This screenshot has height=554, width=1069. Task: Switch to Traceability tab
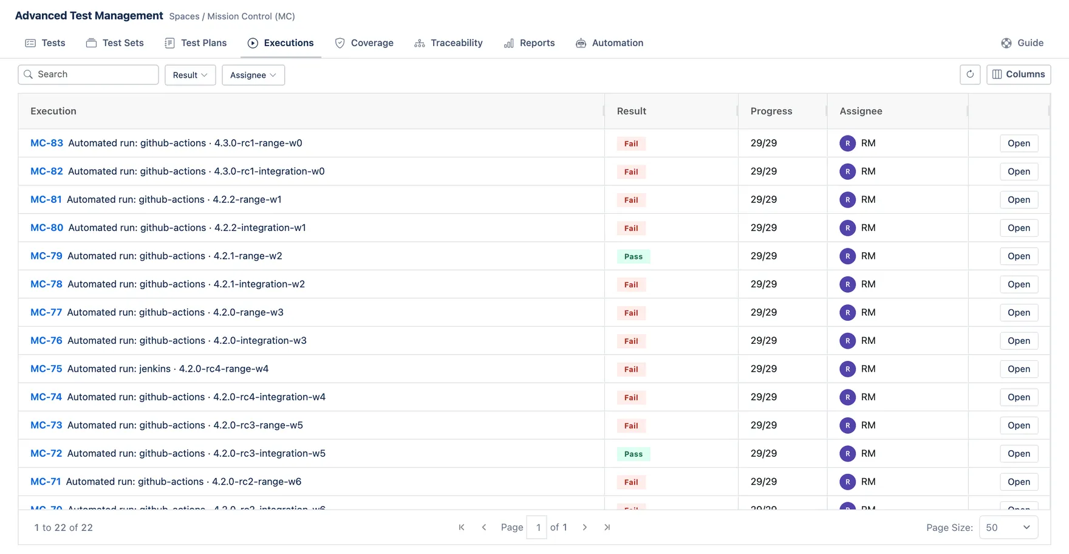448,43
